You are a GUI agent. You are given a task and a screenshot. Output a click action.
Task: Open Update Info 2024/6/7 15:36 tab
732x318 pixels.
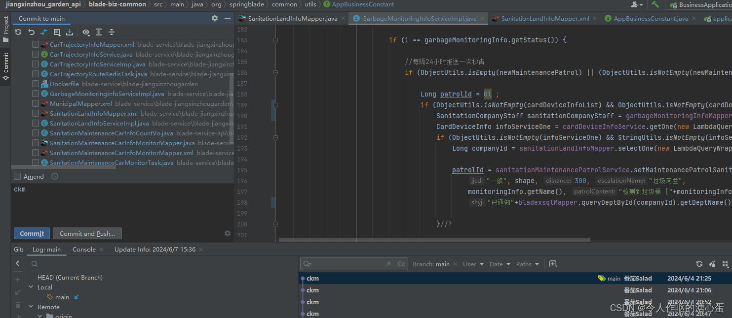coord(155,249)
